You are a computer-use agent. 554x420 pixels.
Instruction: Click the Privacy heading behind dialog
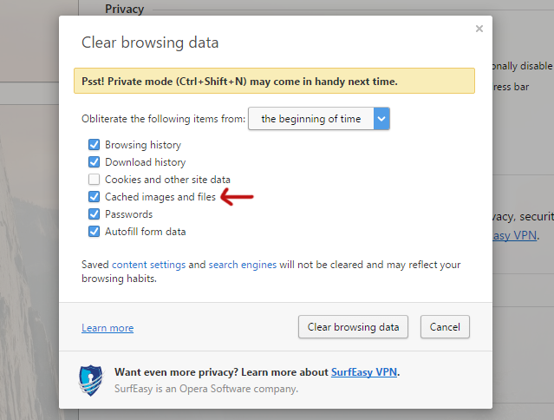(124, 10)
